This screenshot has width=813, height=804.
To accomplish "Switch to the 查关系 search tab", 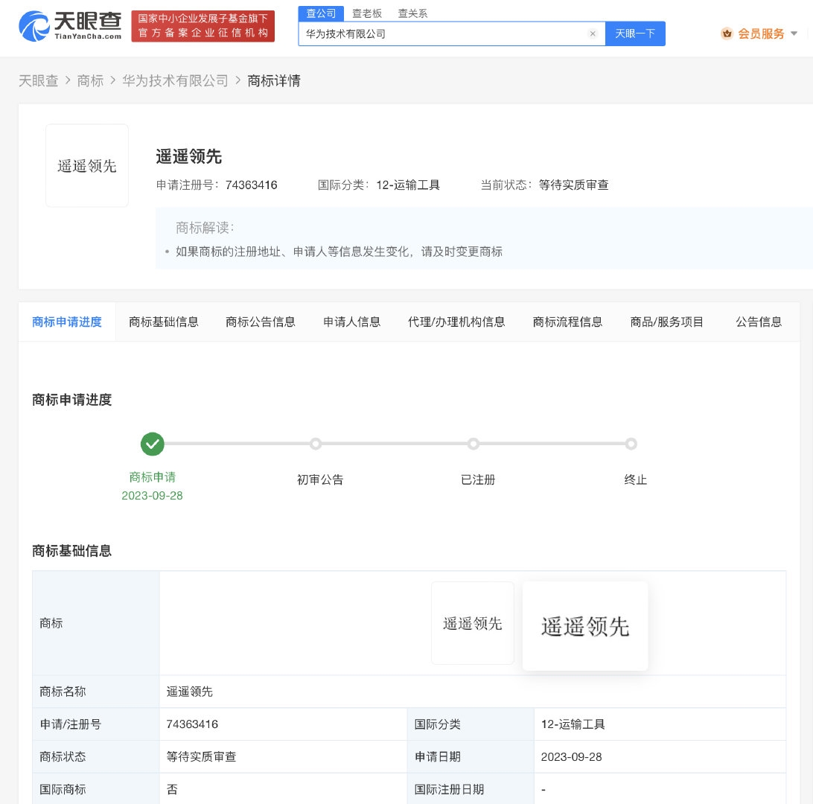I will (x=412, y=13).
